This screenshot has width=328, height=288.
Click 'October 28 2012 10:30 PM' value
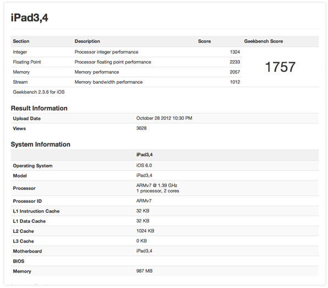coord(164,118)
